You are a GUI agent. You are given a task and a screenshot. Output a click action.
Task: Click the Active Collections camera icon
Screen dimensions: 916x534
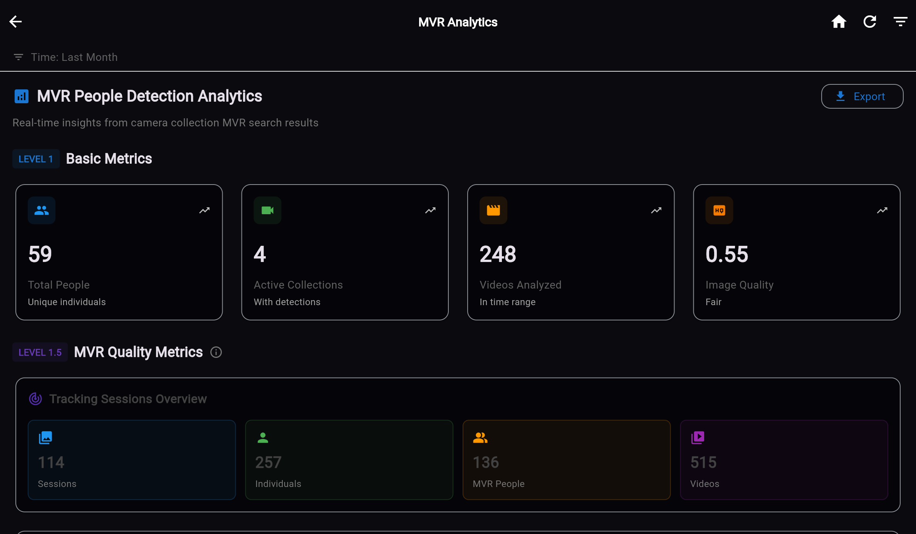[267, 210]
